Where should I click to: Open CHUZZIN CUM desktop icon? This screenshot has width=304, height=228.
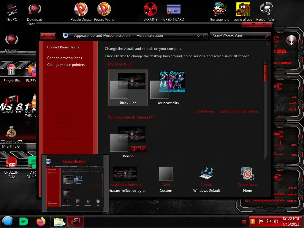click(12, 167)
